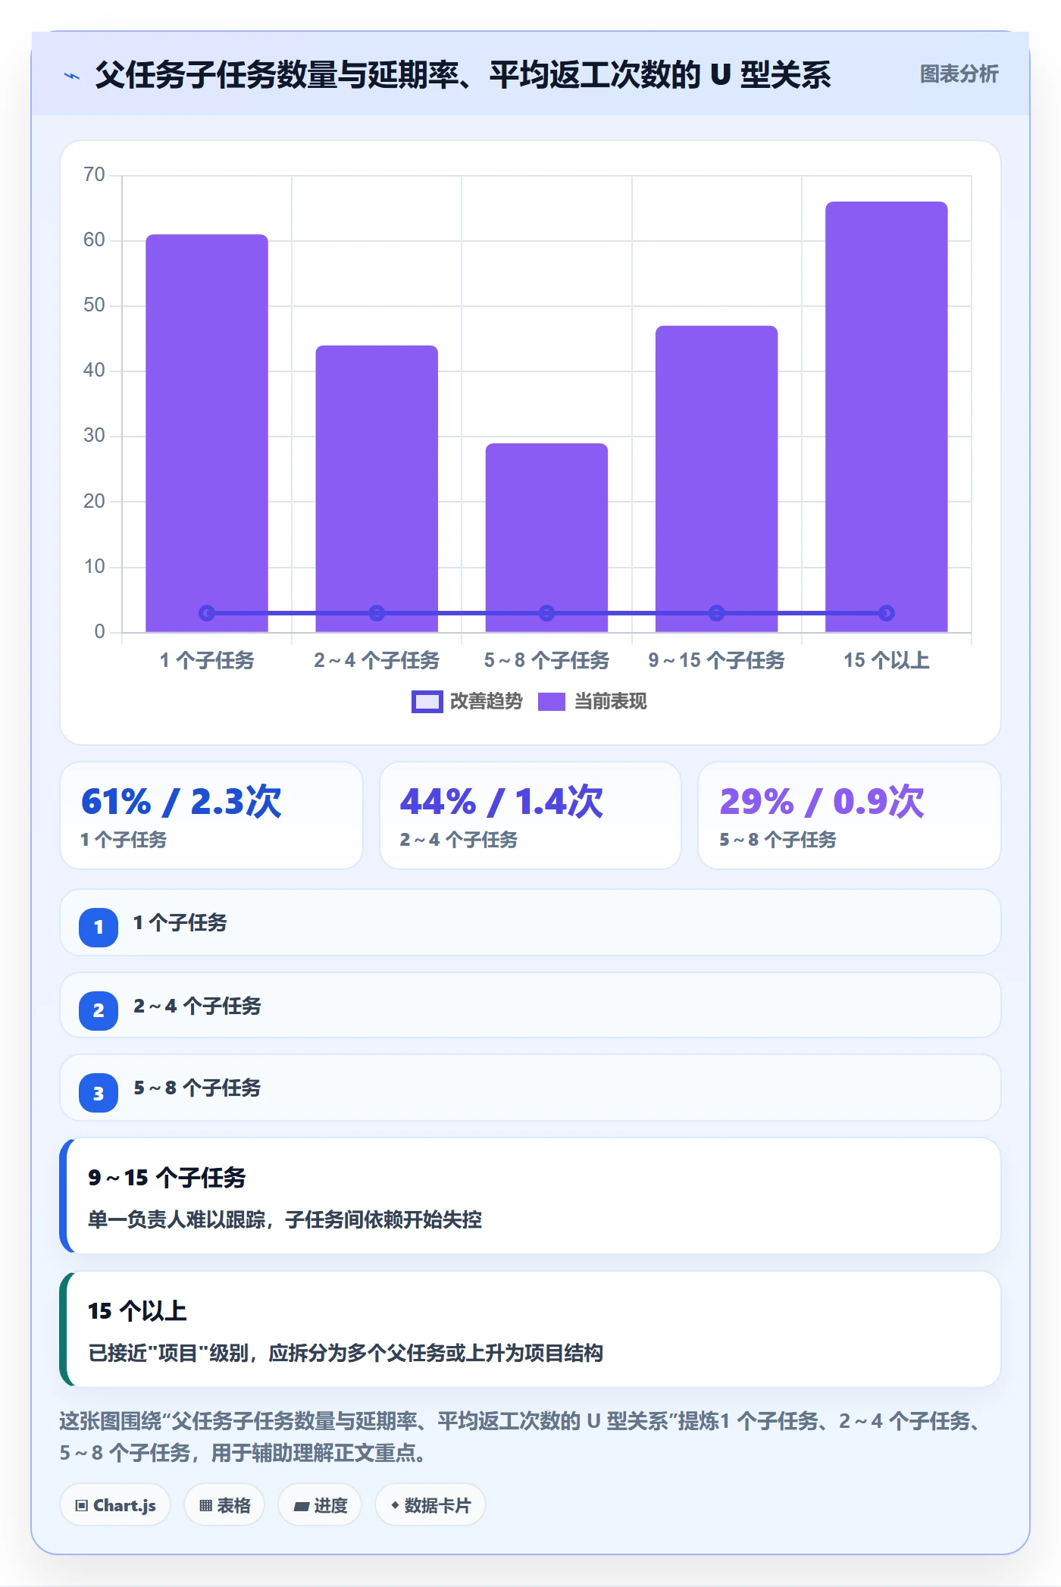Click the number 1 badge icon

click(99, 927)
